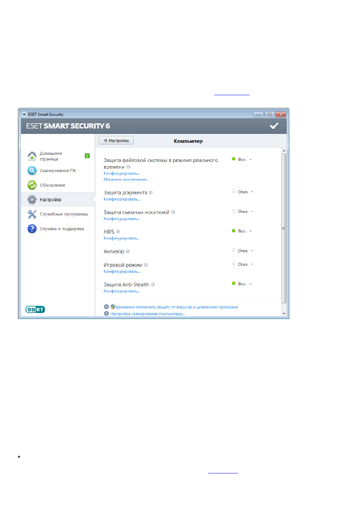This screenshot has height=506, width=358.
Task: Click the Сканирование ПК magnifier icon
Action: (32, 171)
